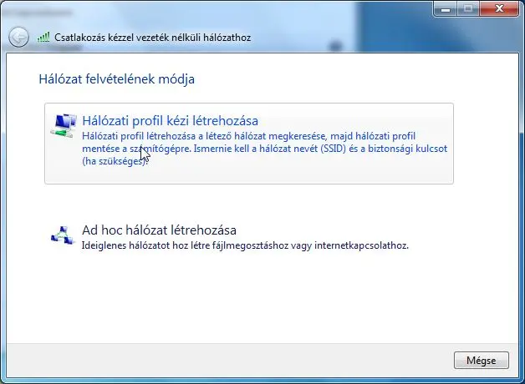Click the empty white area below Ad hoc option
525x384 pixels.
point(251,301)
